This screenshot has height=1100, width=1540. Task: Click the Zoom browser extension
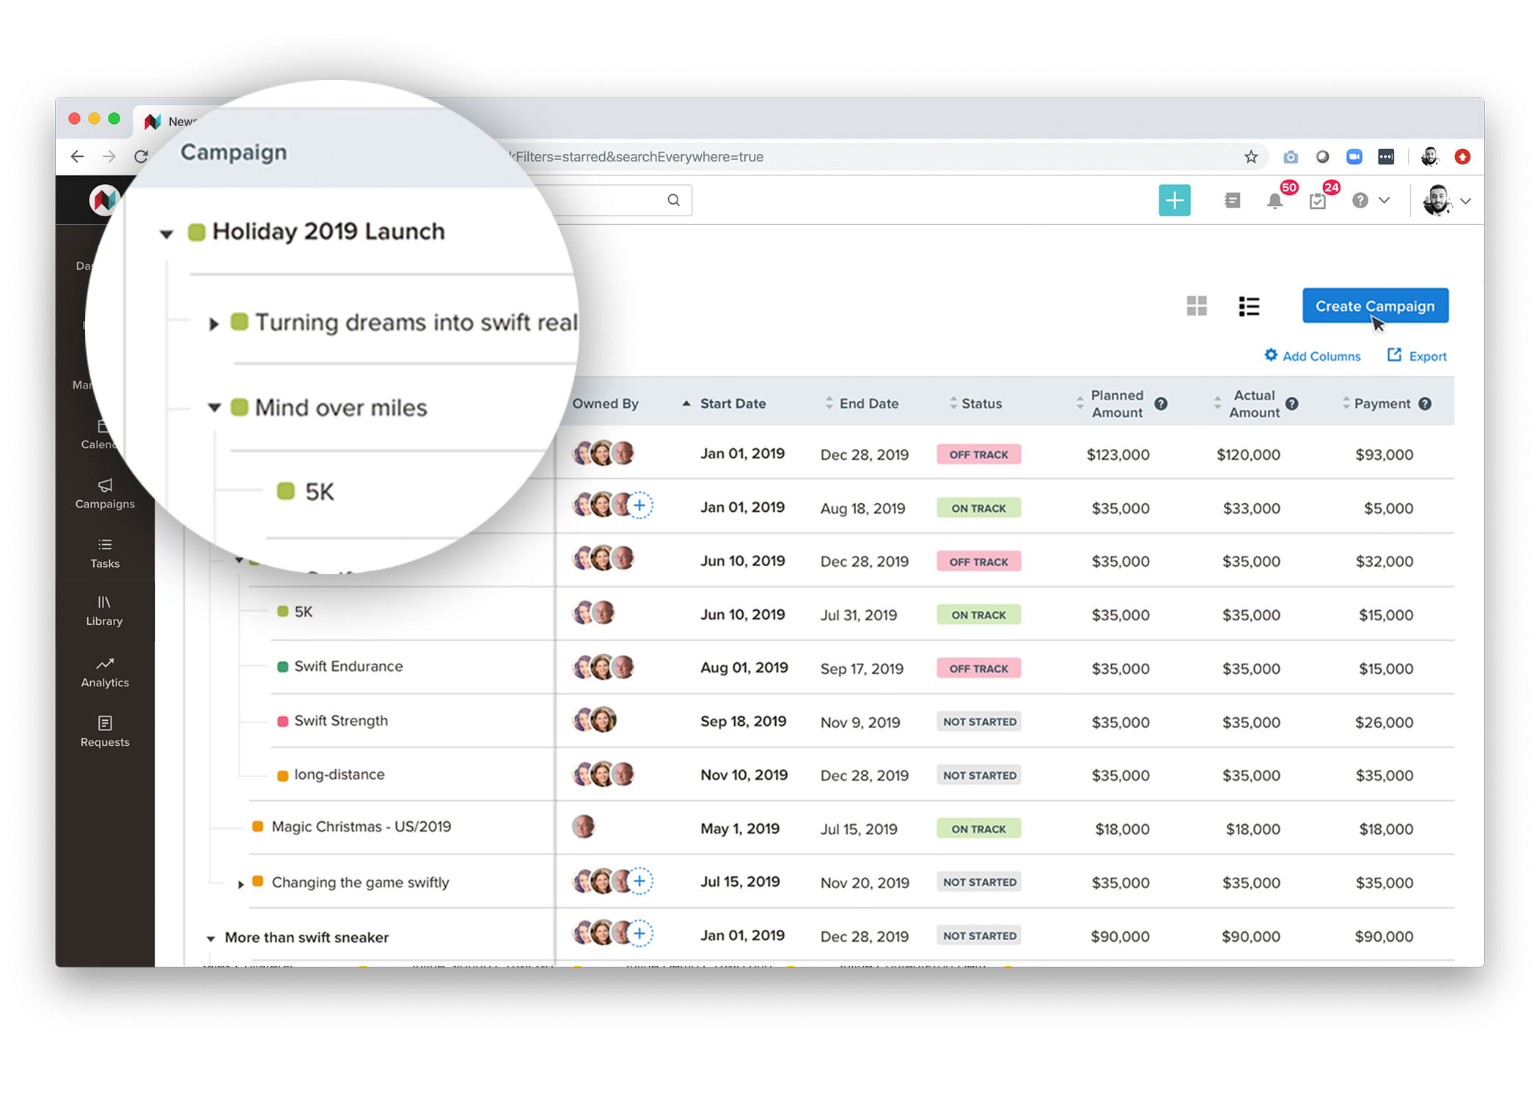tap(1354, 157)
